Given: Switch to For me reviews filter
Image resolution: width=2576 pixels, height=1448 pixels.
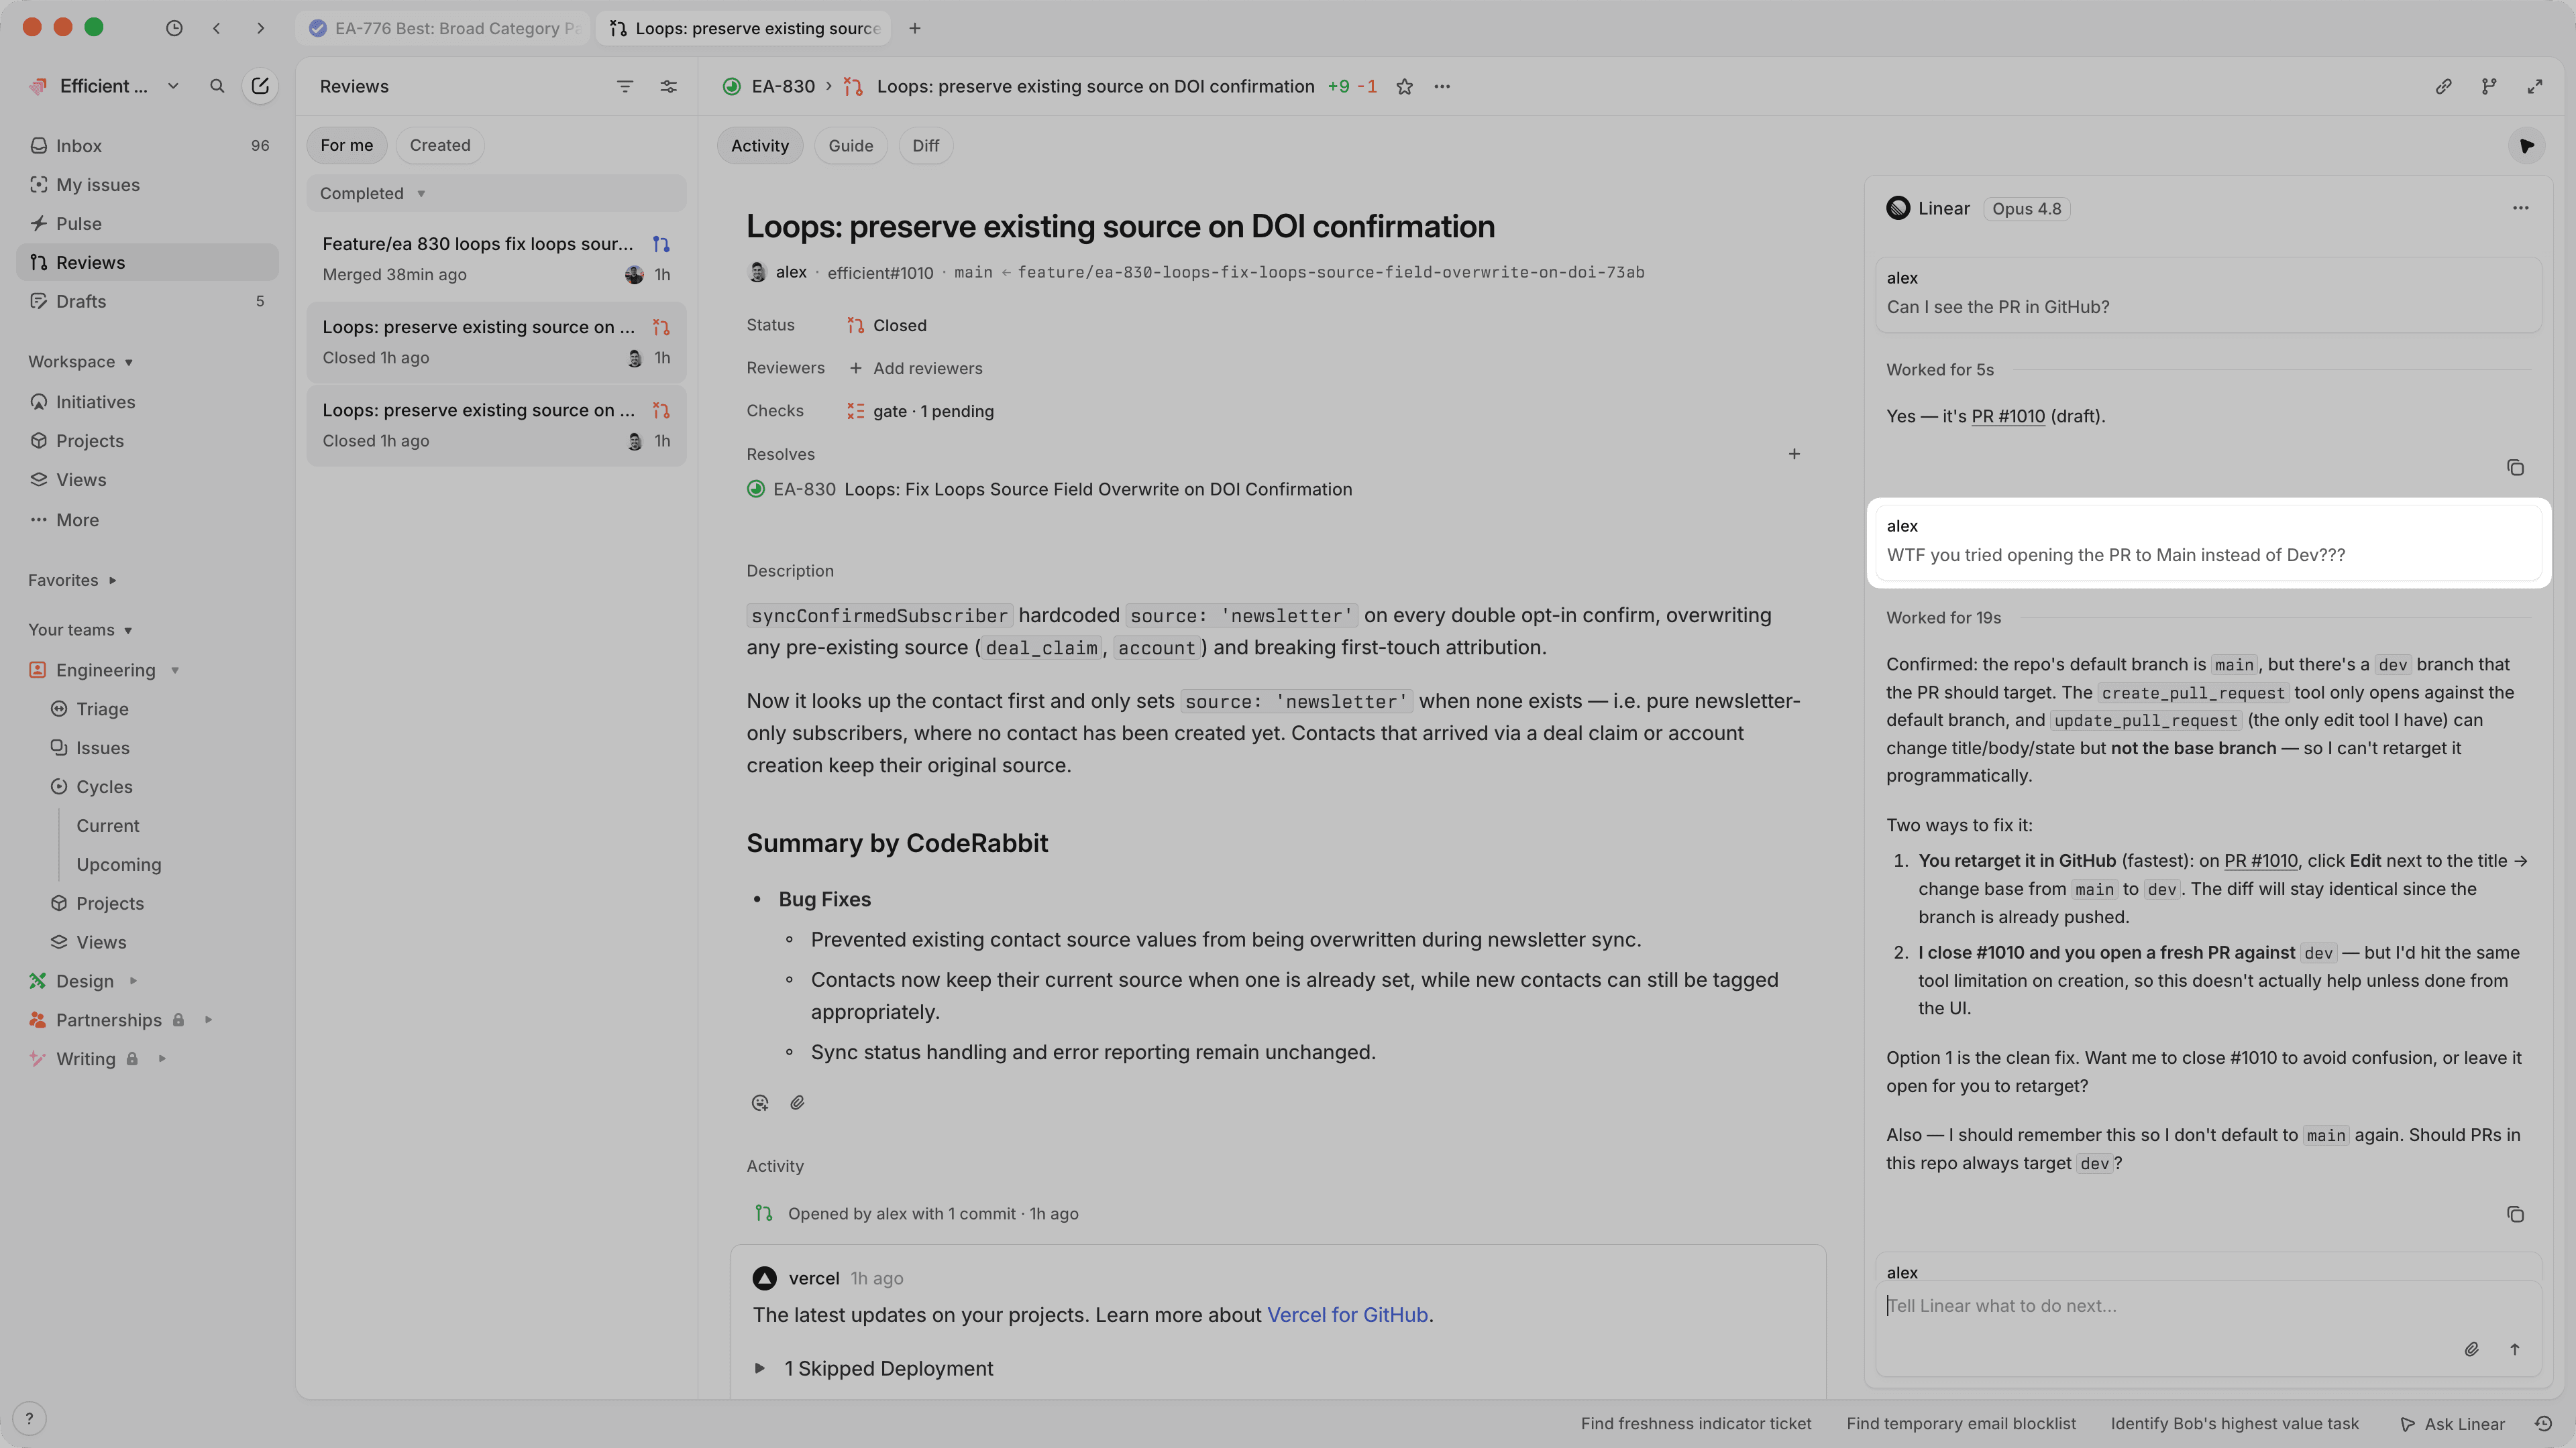Looking at the screenshot, I should point(346,145).
